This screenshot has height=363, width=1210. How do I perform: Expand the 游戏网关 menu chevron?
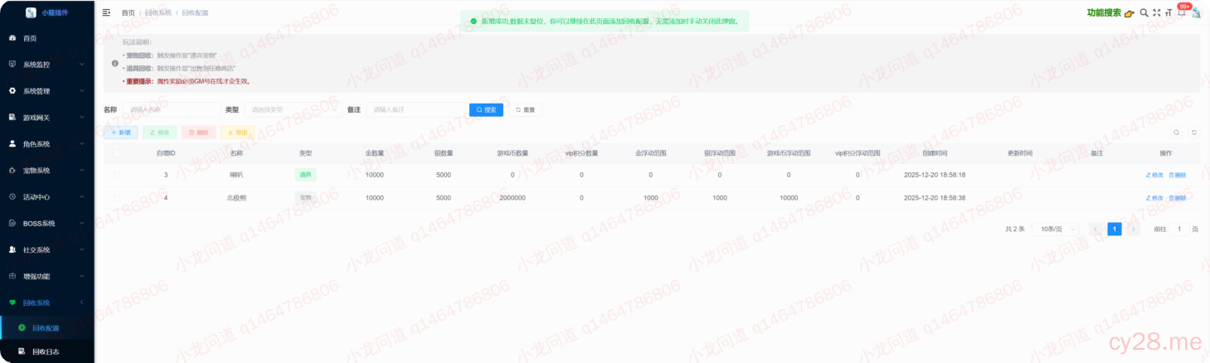pyautogui.click(x=81, y=117)
